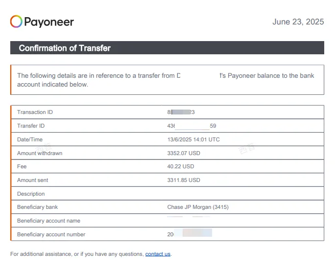Click the Payoneer wordmark text
Image resolution: width=335 pixels, height=271 pixels.
pos(49,22)
